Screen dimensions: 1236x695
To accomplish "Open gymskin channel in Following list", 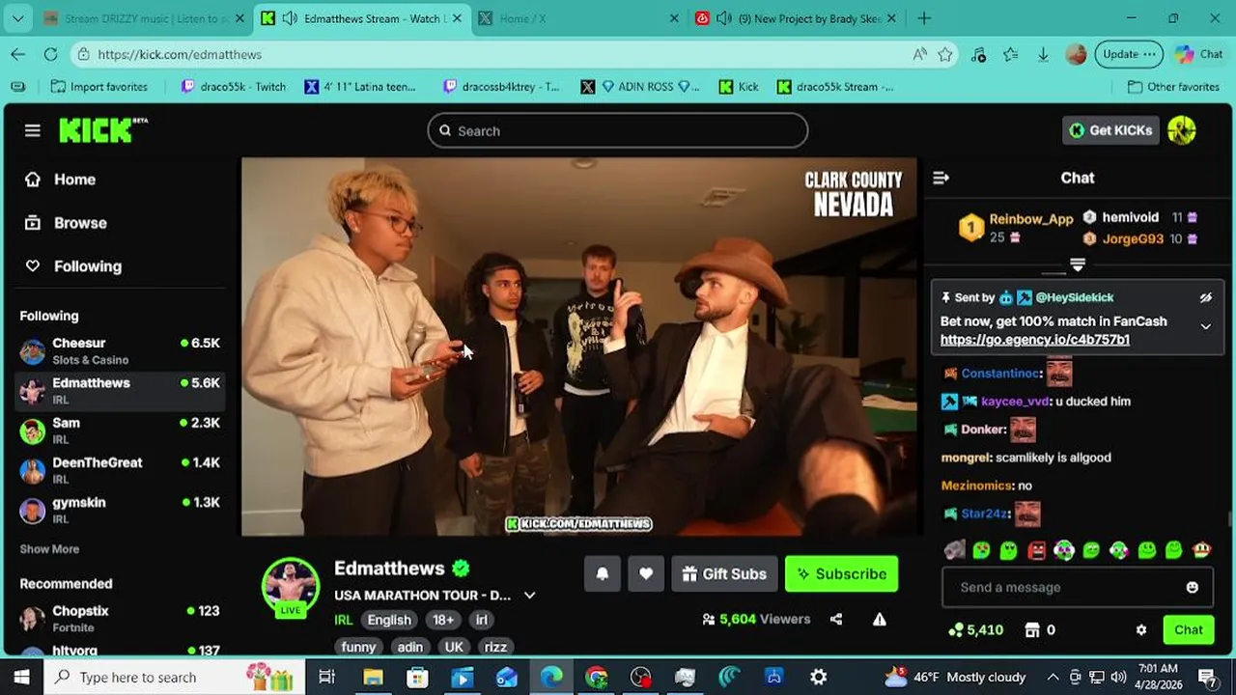I will [121, 510].
